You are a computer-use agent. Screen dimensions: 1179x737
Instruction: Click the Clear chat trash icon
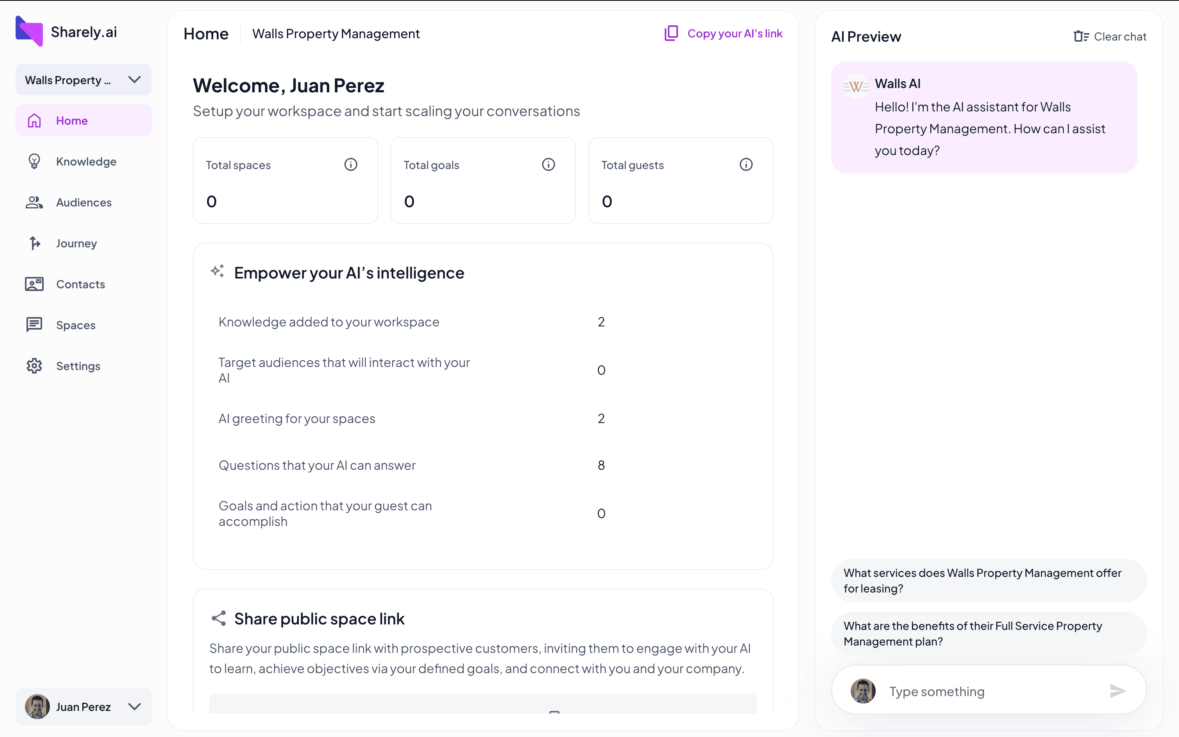(x=1081, y=37)
